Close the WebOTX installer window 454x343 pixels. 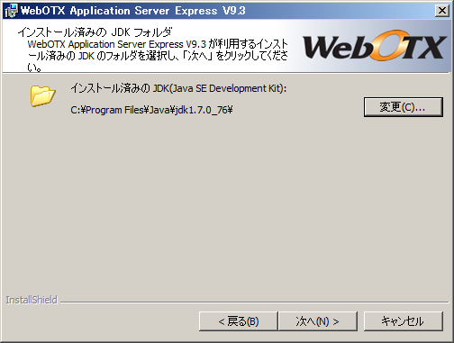click(x=442, y=11)
